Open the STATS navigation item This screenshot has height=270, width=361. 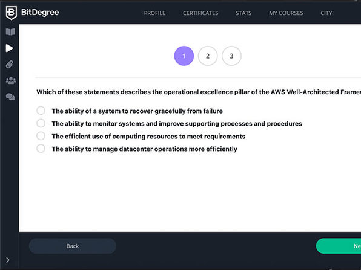tap(243, 13)
